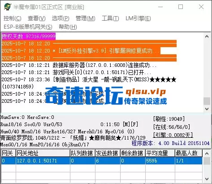Open the 控制(C) menu
212x184 pixels.
click(x=13, y=18)
